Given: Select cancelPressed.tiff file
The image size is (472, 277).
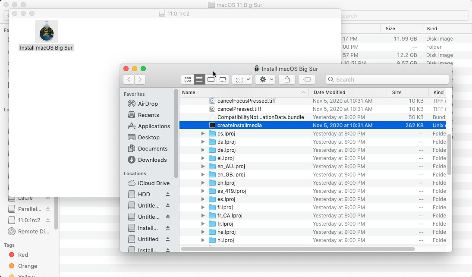Looking at the screenshot, I should pos(312,109).
